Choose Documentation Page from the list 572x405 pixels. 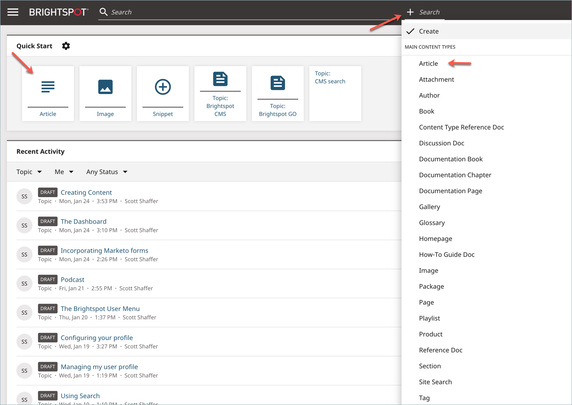pos(451,191)
